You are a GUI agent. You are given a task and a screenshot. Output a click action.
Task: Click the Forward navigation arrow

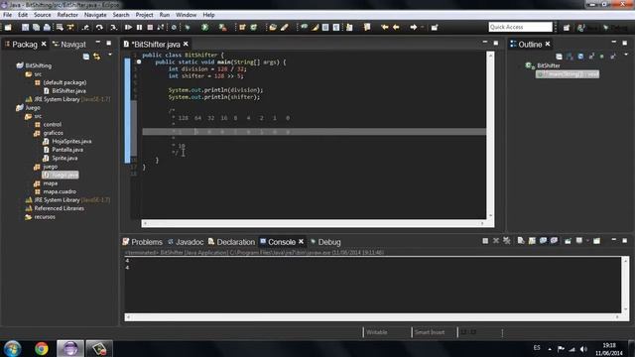[x=413, y=27]
